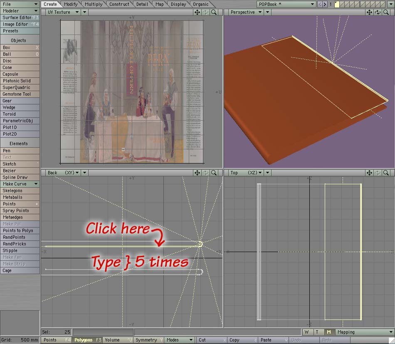Click the pan icon in Back viewport
The image size is (395, 344).
tap(197, 173)
